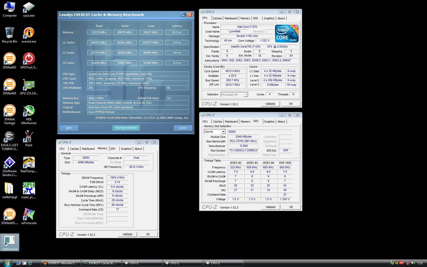The image size is (427, 267).
Task: Click the Core Voltage 1.352 V value
Action: [x=265, y=41]
